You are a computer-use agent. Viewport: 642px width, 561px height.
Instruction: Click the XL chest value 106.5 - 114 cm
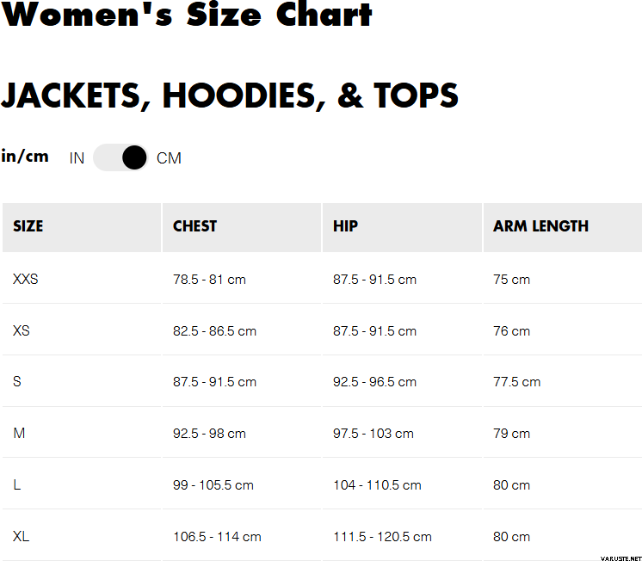(x=217, y=537)
